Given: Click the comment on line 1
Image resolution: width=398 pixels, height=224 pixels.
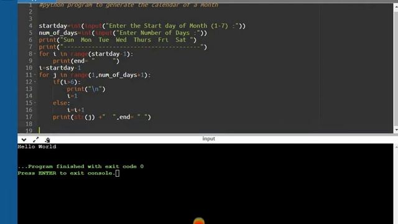Looking at the screenshot, I should 129,5.
